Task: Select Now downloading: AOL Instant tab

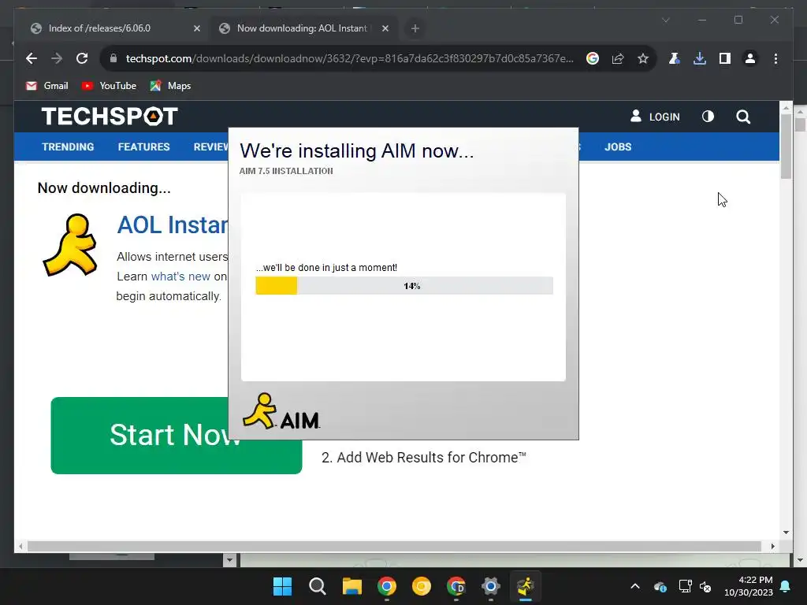Action: 303,28
